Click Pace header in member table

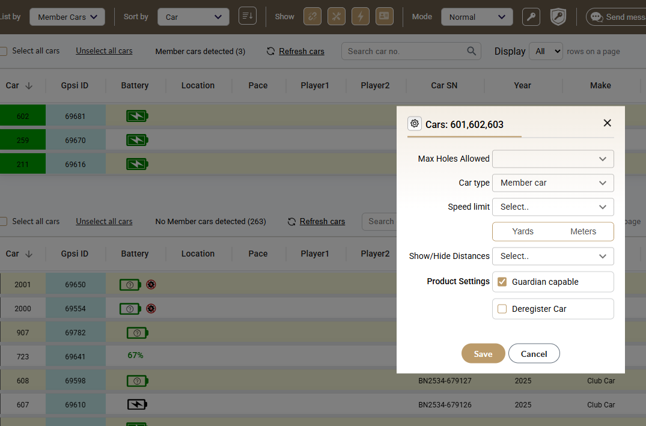[258, 85]
